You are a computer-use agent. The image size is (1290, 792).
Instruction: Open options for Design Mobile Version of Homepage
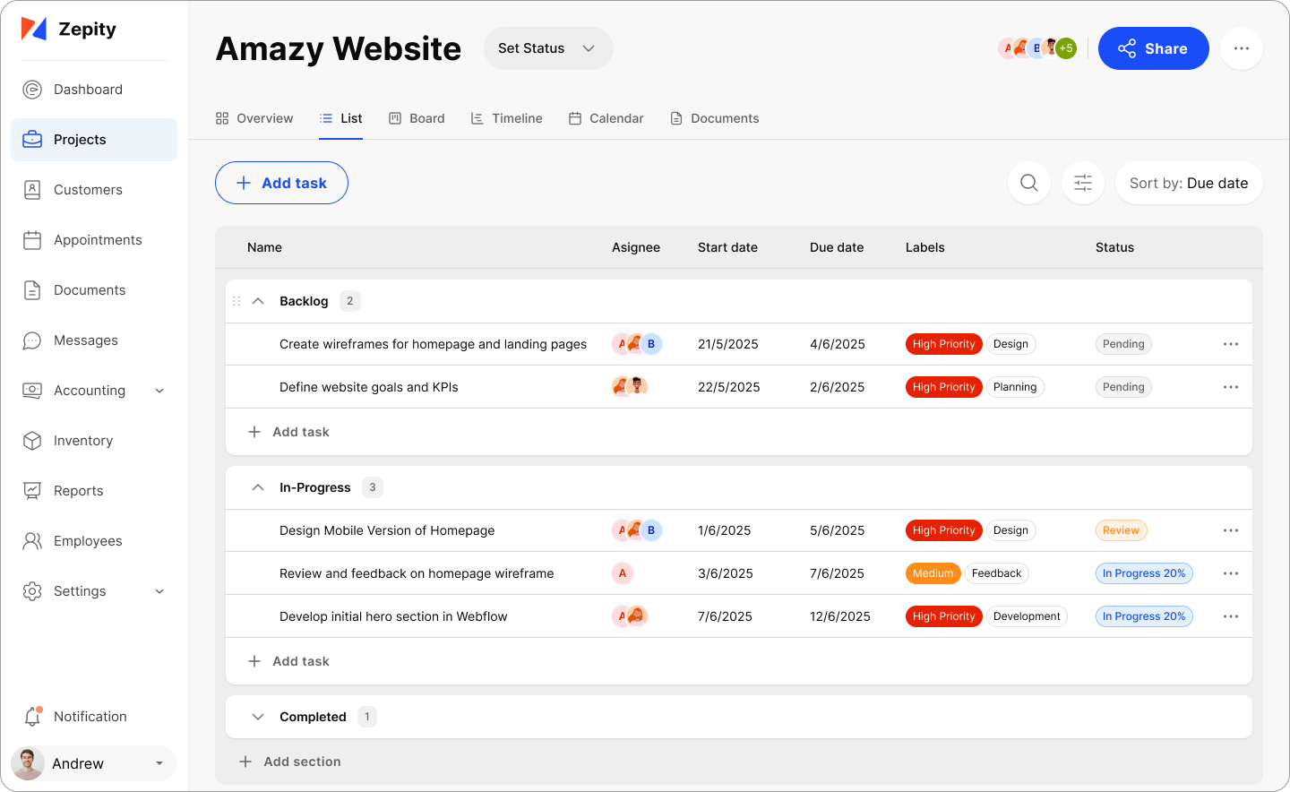[1230, 529]
